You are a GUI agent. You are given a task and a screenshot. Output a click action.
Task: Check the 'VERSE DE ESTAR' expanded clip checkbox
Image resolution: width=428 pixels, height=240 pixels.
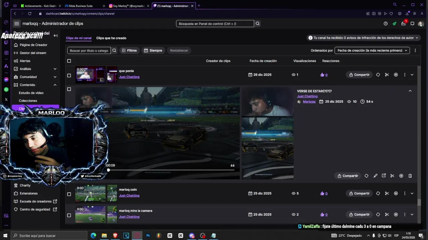pyautogui.click(x=69, y=89)
